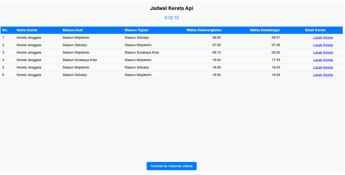Image resolution: width=345 pixels, height=175 pixels.
Task: Click the No. column header
Action: [5, 30]
